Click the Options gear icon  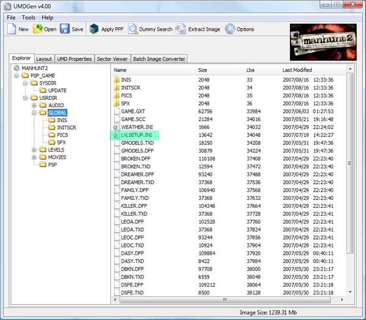point(230,29)
